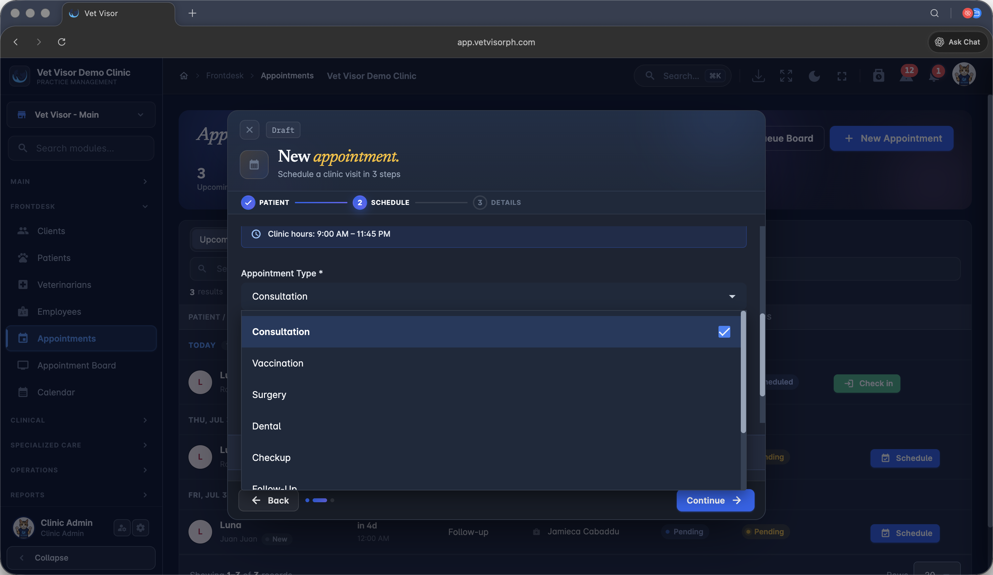Select the Vet Visor browser tab
Screen dimensions: 993x575
[118, 13]
